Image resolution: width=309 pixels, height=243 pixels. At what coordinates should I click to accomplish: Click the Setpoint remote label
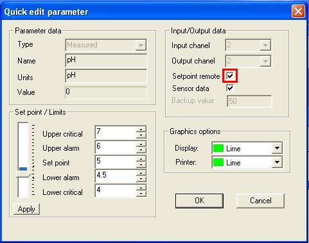point(196,76)
